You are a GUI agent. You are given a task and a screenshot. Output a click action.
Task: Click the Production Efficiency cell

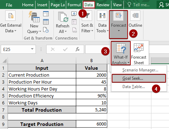pos(42,96)
